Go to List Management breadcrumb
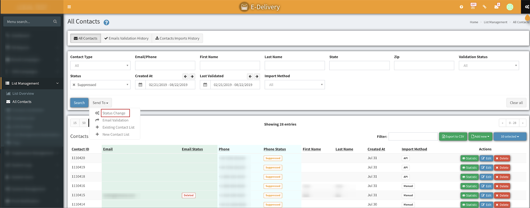 point(495,22)
